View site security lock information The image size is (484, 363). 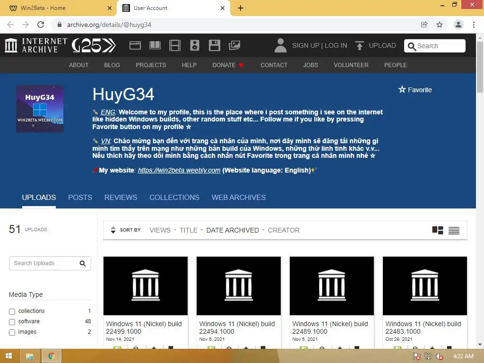(x=60, y=25)
